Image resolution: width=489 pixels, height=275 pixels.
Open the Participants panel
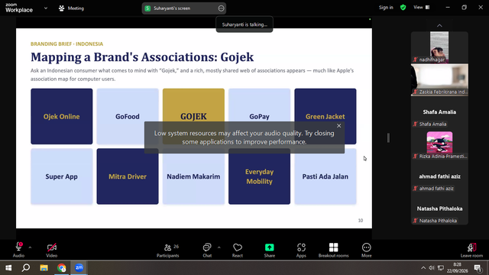coord(168,250)
